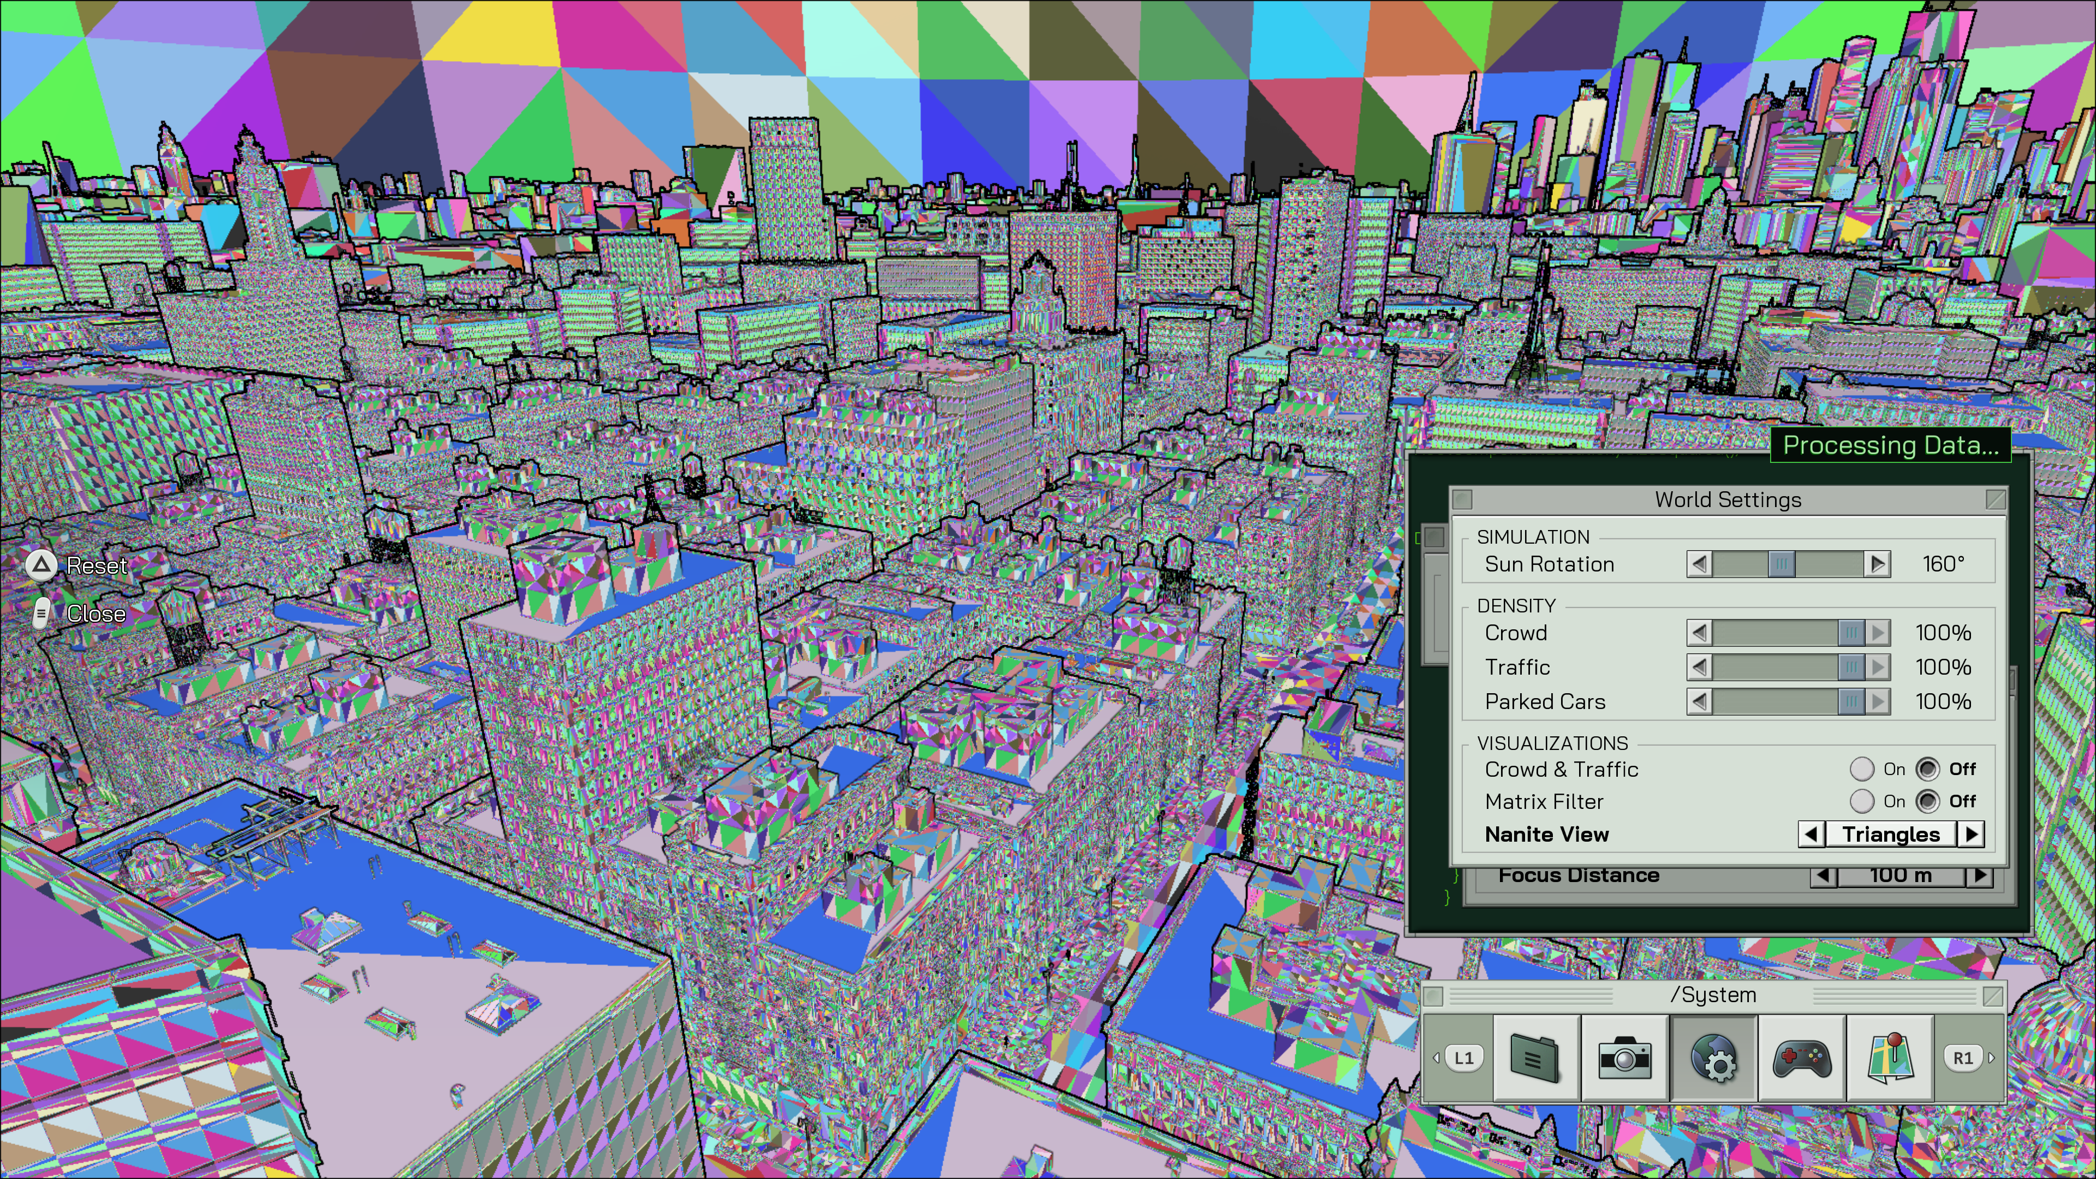Click the L1 previous tab indicator
This screenshot has height=1179, width=2096.
(1463, 1058)
